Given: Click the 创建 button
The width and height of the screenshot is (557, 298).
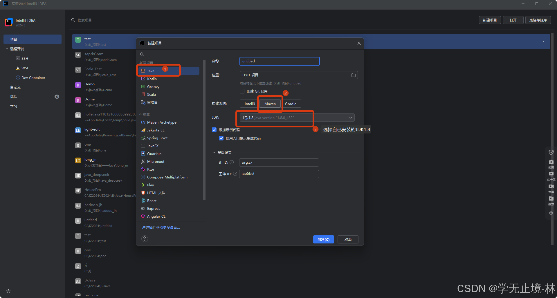Looking at the screenshot, I should [323, 239].
